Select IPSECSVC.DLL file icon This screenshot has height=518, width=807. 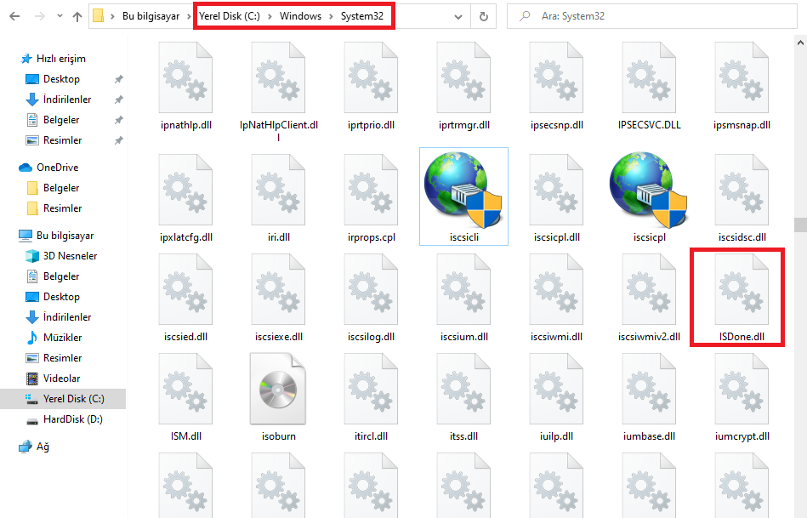pyautogui.click(x=649, y=77)
